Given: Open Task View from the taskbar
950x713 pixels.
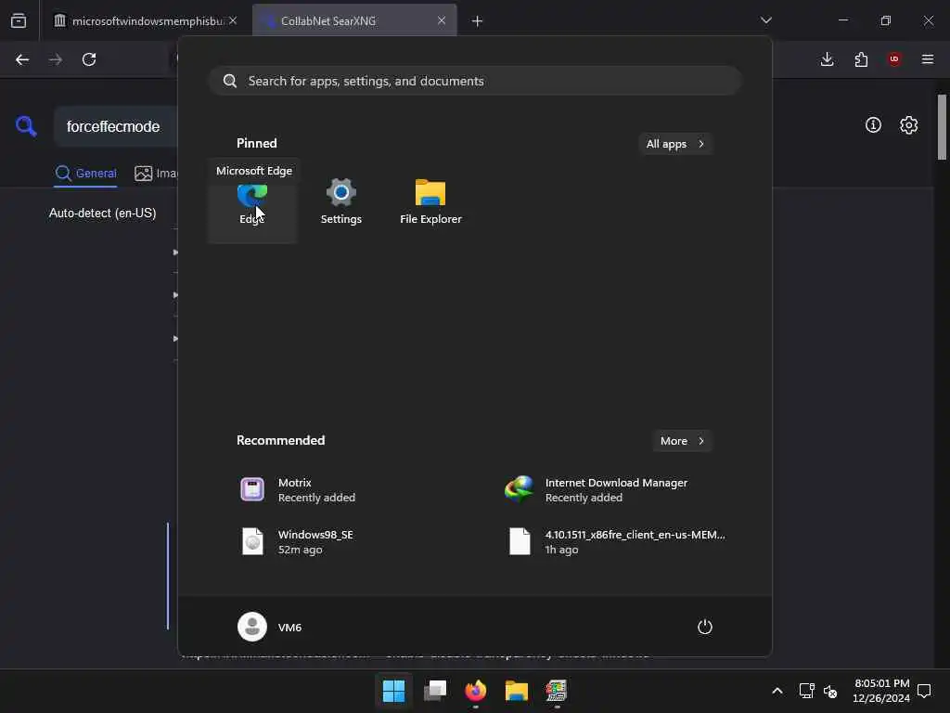Looking at the screenshot, I should point(435,690).
